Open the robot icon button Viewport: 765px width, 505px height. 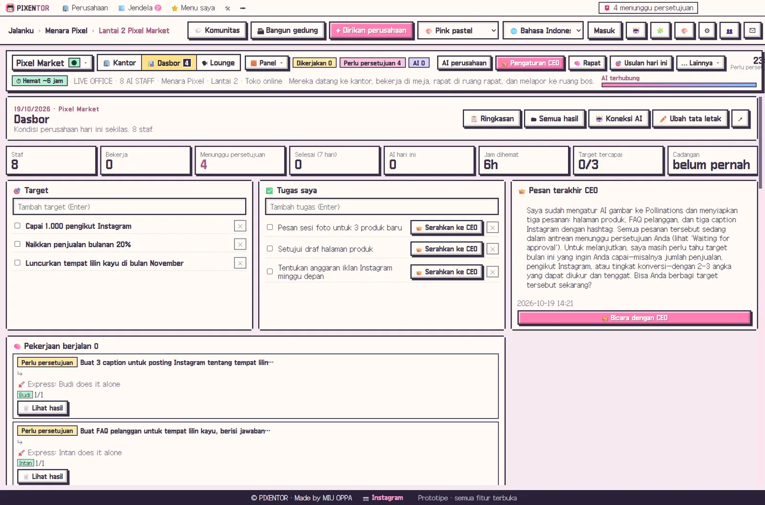[636, 31]
